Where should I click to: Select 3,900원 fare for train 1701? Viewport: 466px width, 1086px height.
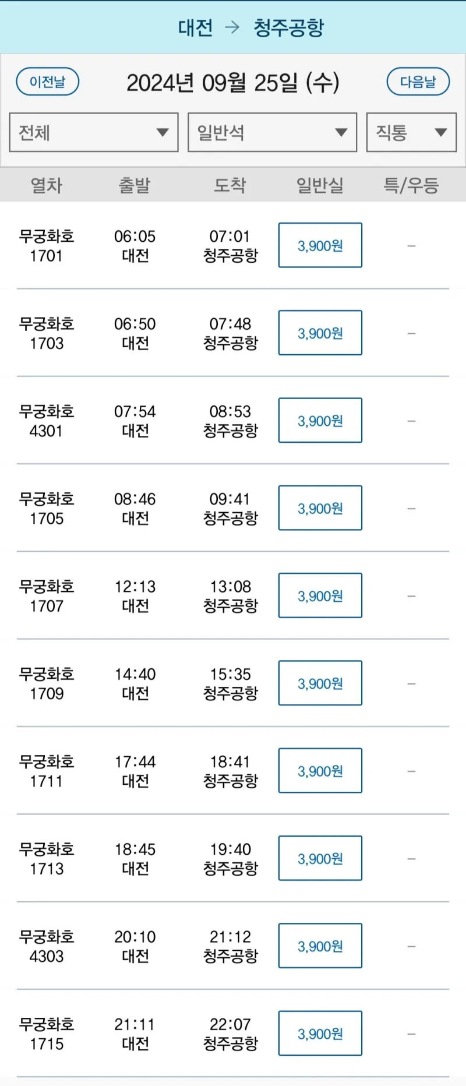pyautogui.click(x=320, y=245)
